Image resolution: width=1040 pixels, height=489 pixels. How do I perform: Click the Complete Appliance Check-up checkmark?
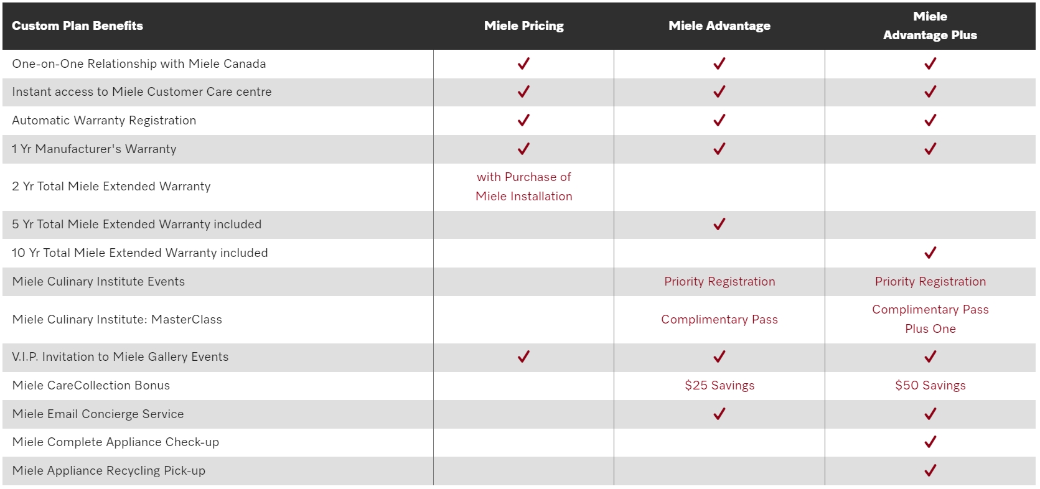(930, 442)
